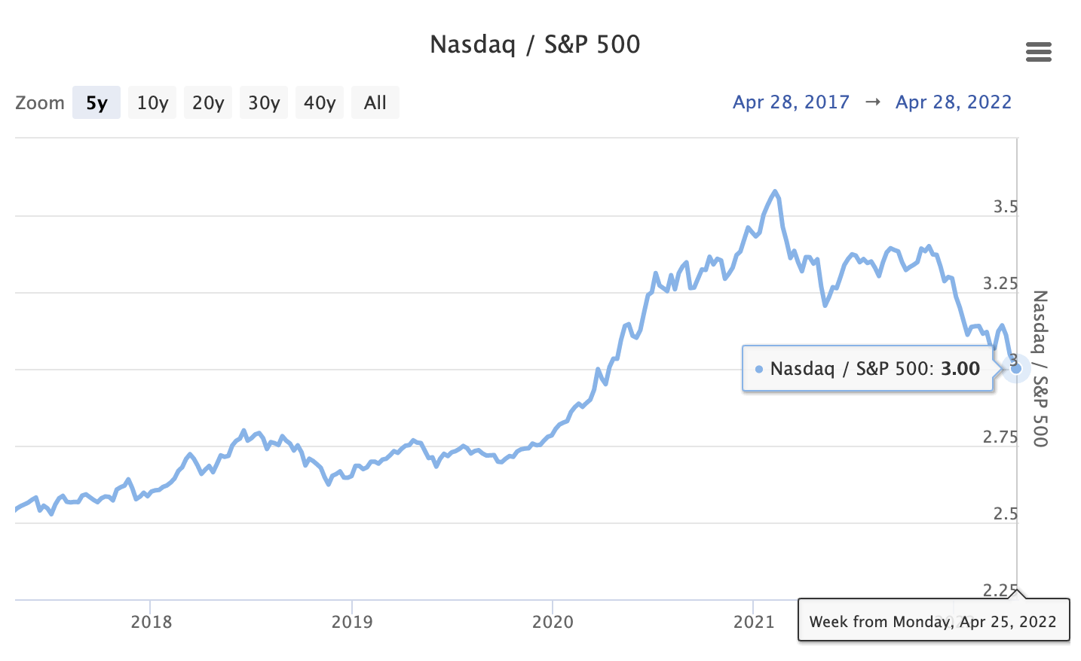Screen dimensions: 1081x661
Task: Click the 2021 x-axis label
Action: tap(754, 622)
